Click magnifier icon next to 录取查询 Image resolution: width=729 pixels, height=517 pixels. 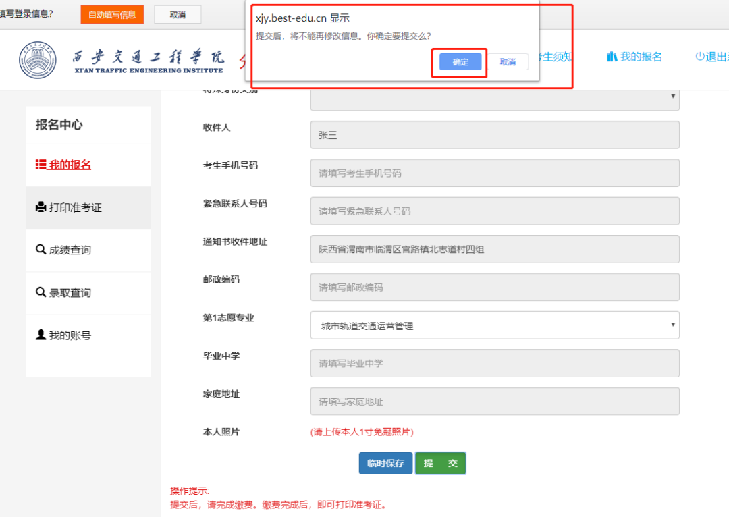(40, 293)
